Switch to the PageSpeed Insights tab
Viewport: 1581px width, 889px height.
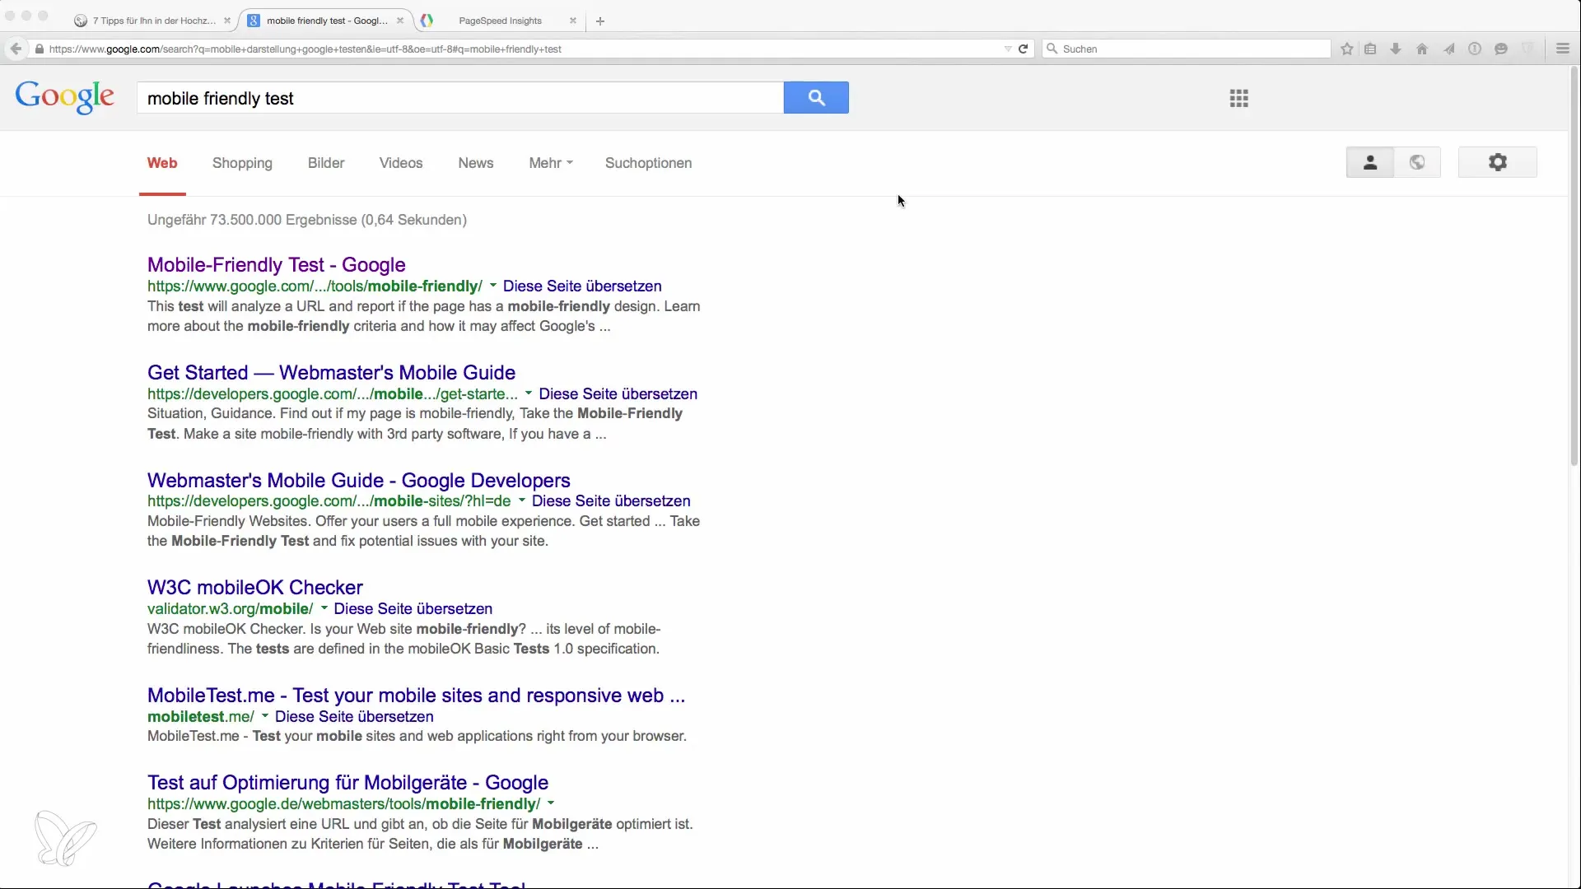[x=499, y=21]
